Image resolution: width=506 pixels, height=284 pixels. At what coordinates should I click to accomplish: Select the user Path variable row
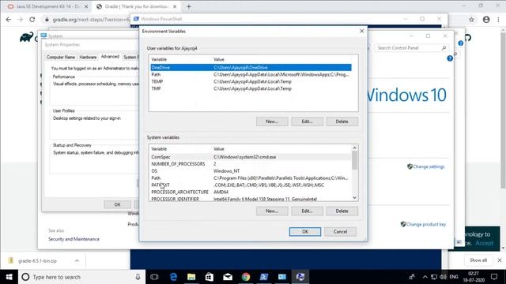251,75
